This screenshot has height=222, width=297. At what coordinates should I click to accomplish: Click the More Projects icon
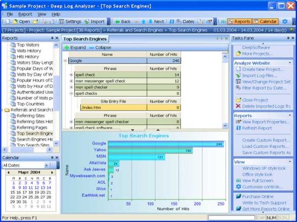tap(238, 54)
